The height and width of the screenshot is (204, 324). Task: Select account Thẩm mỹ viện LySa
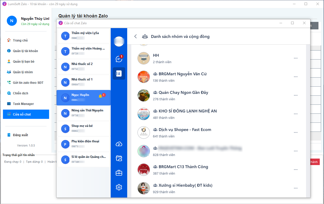tap(83, 36)
